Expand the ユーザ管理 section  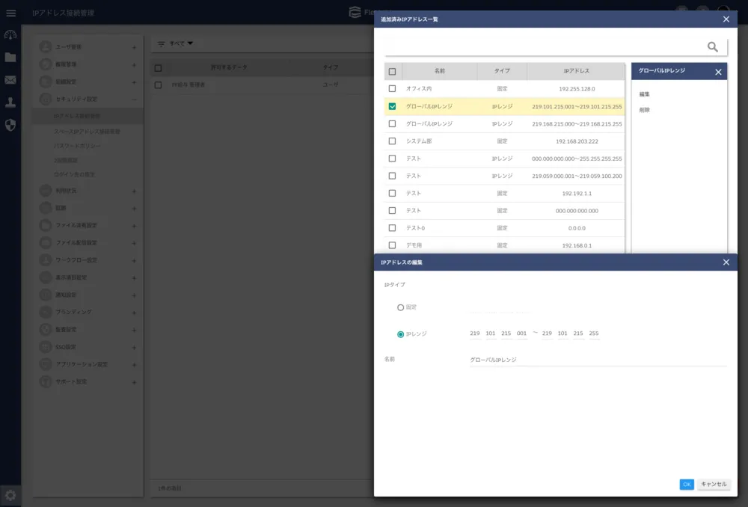point(134,47)
